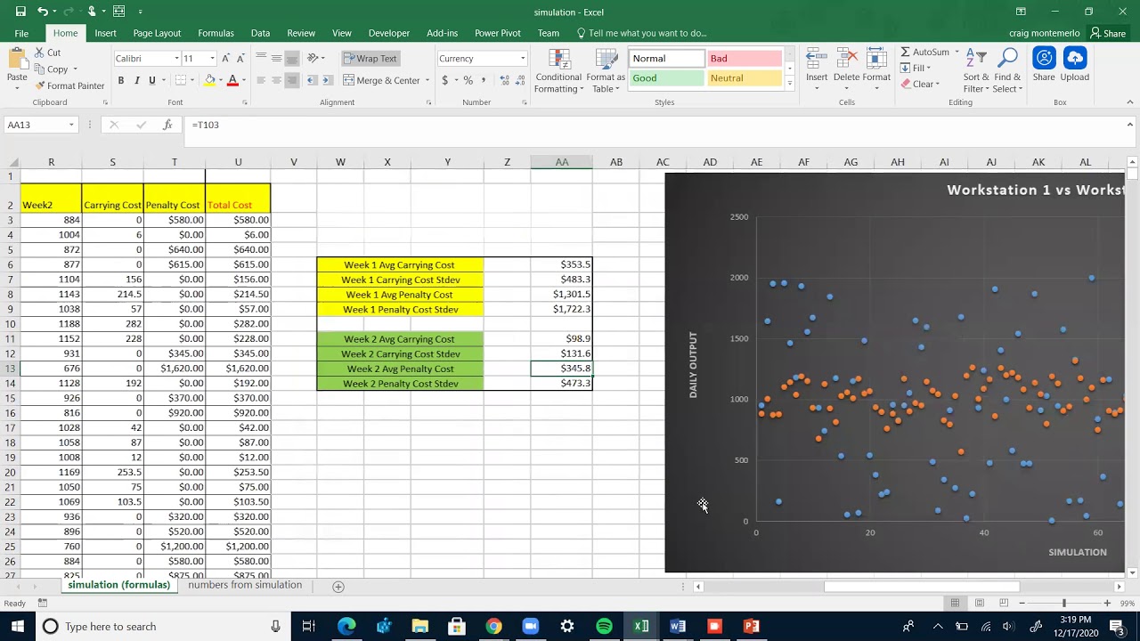Apply the Bad cell style

pos(745,59)
